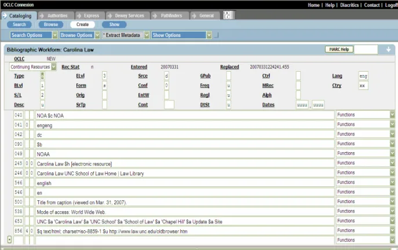Click the Rec Stat label link

[x=70, y=67]
